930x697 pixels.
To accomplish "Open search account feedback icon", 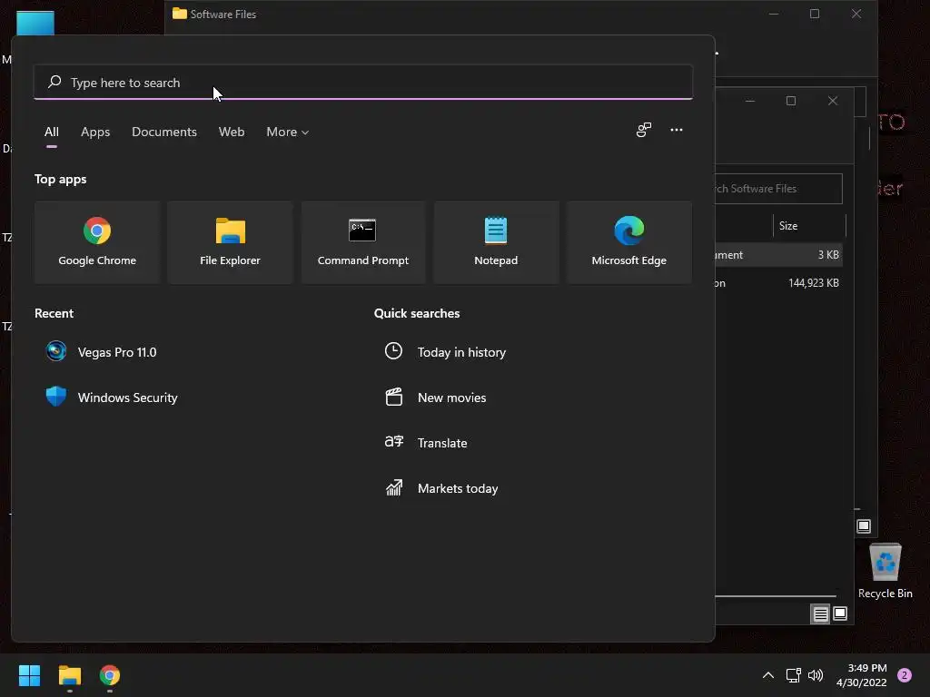I will click(x=644, y=130).
